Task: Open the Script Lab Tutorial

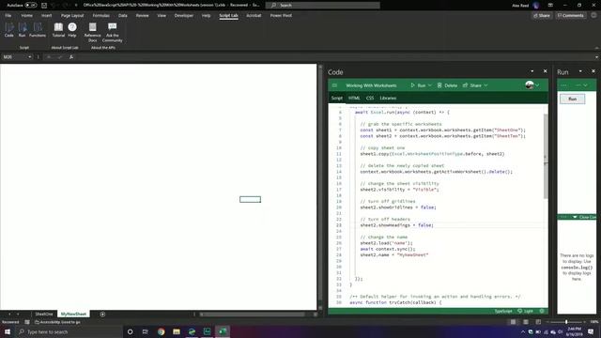Action: [58, 30]
